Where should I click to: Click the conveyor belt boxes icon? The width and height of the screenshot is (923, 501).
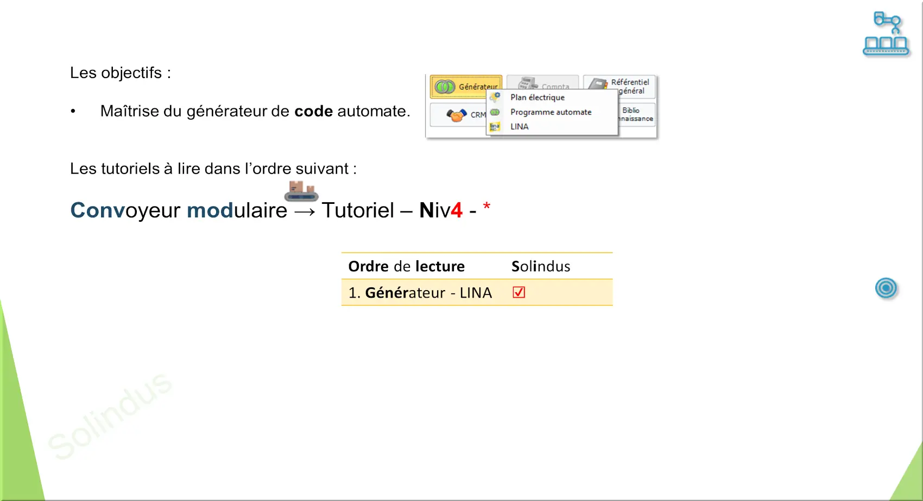(301, 191)
